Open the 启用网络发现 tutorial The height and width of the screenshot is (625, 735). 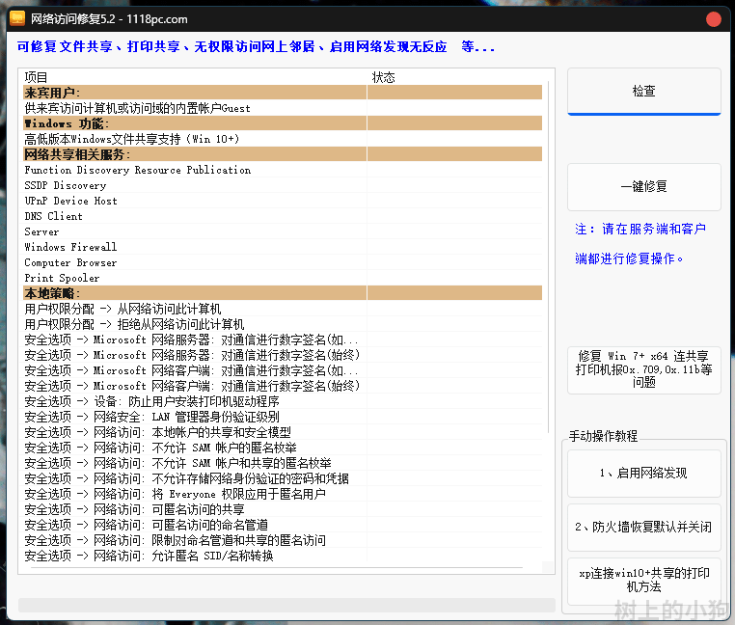click(x=643, y=474)
